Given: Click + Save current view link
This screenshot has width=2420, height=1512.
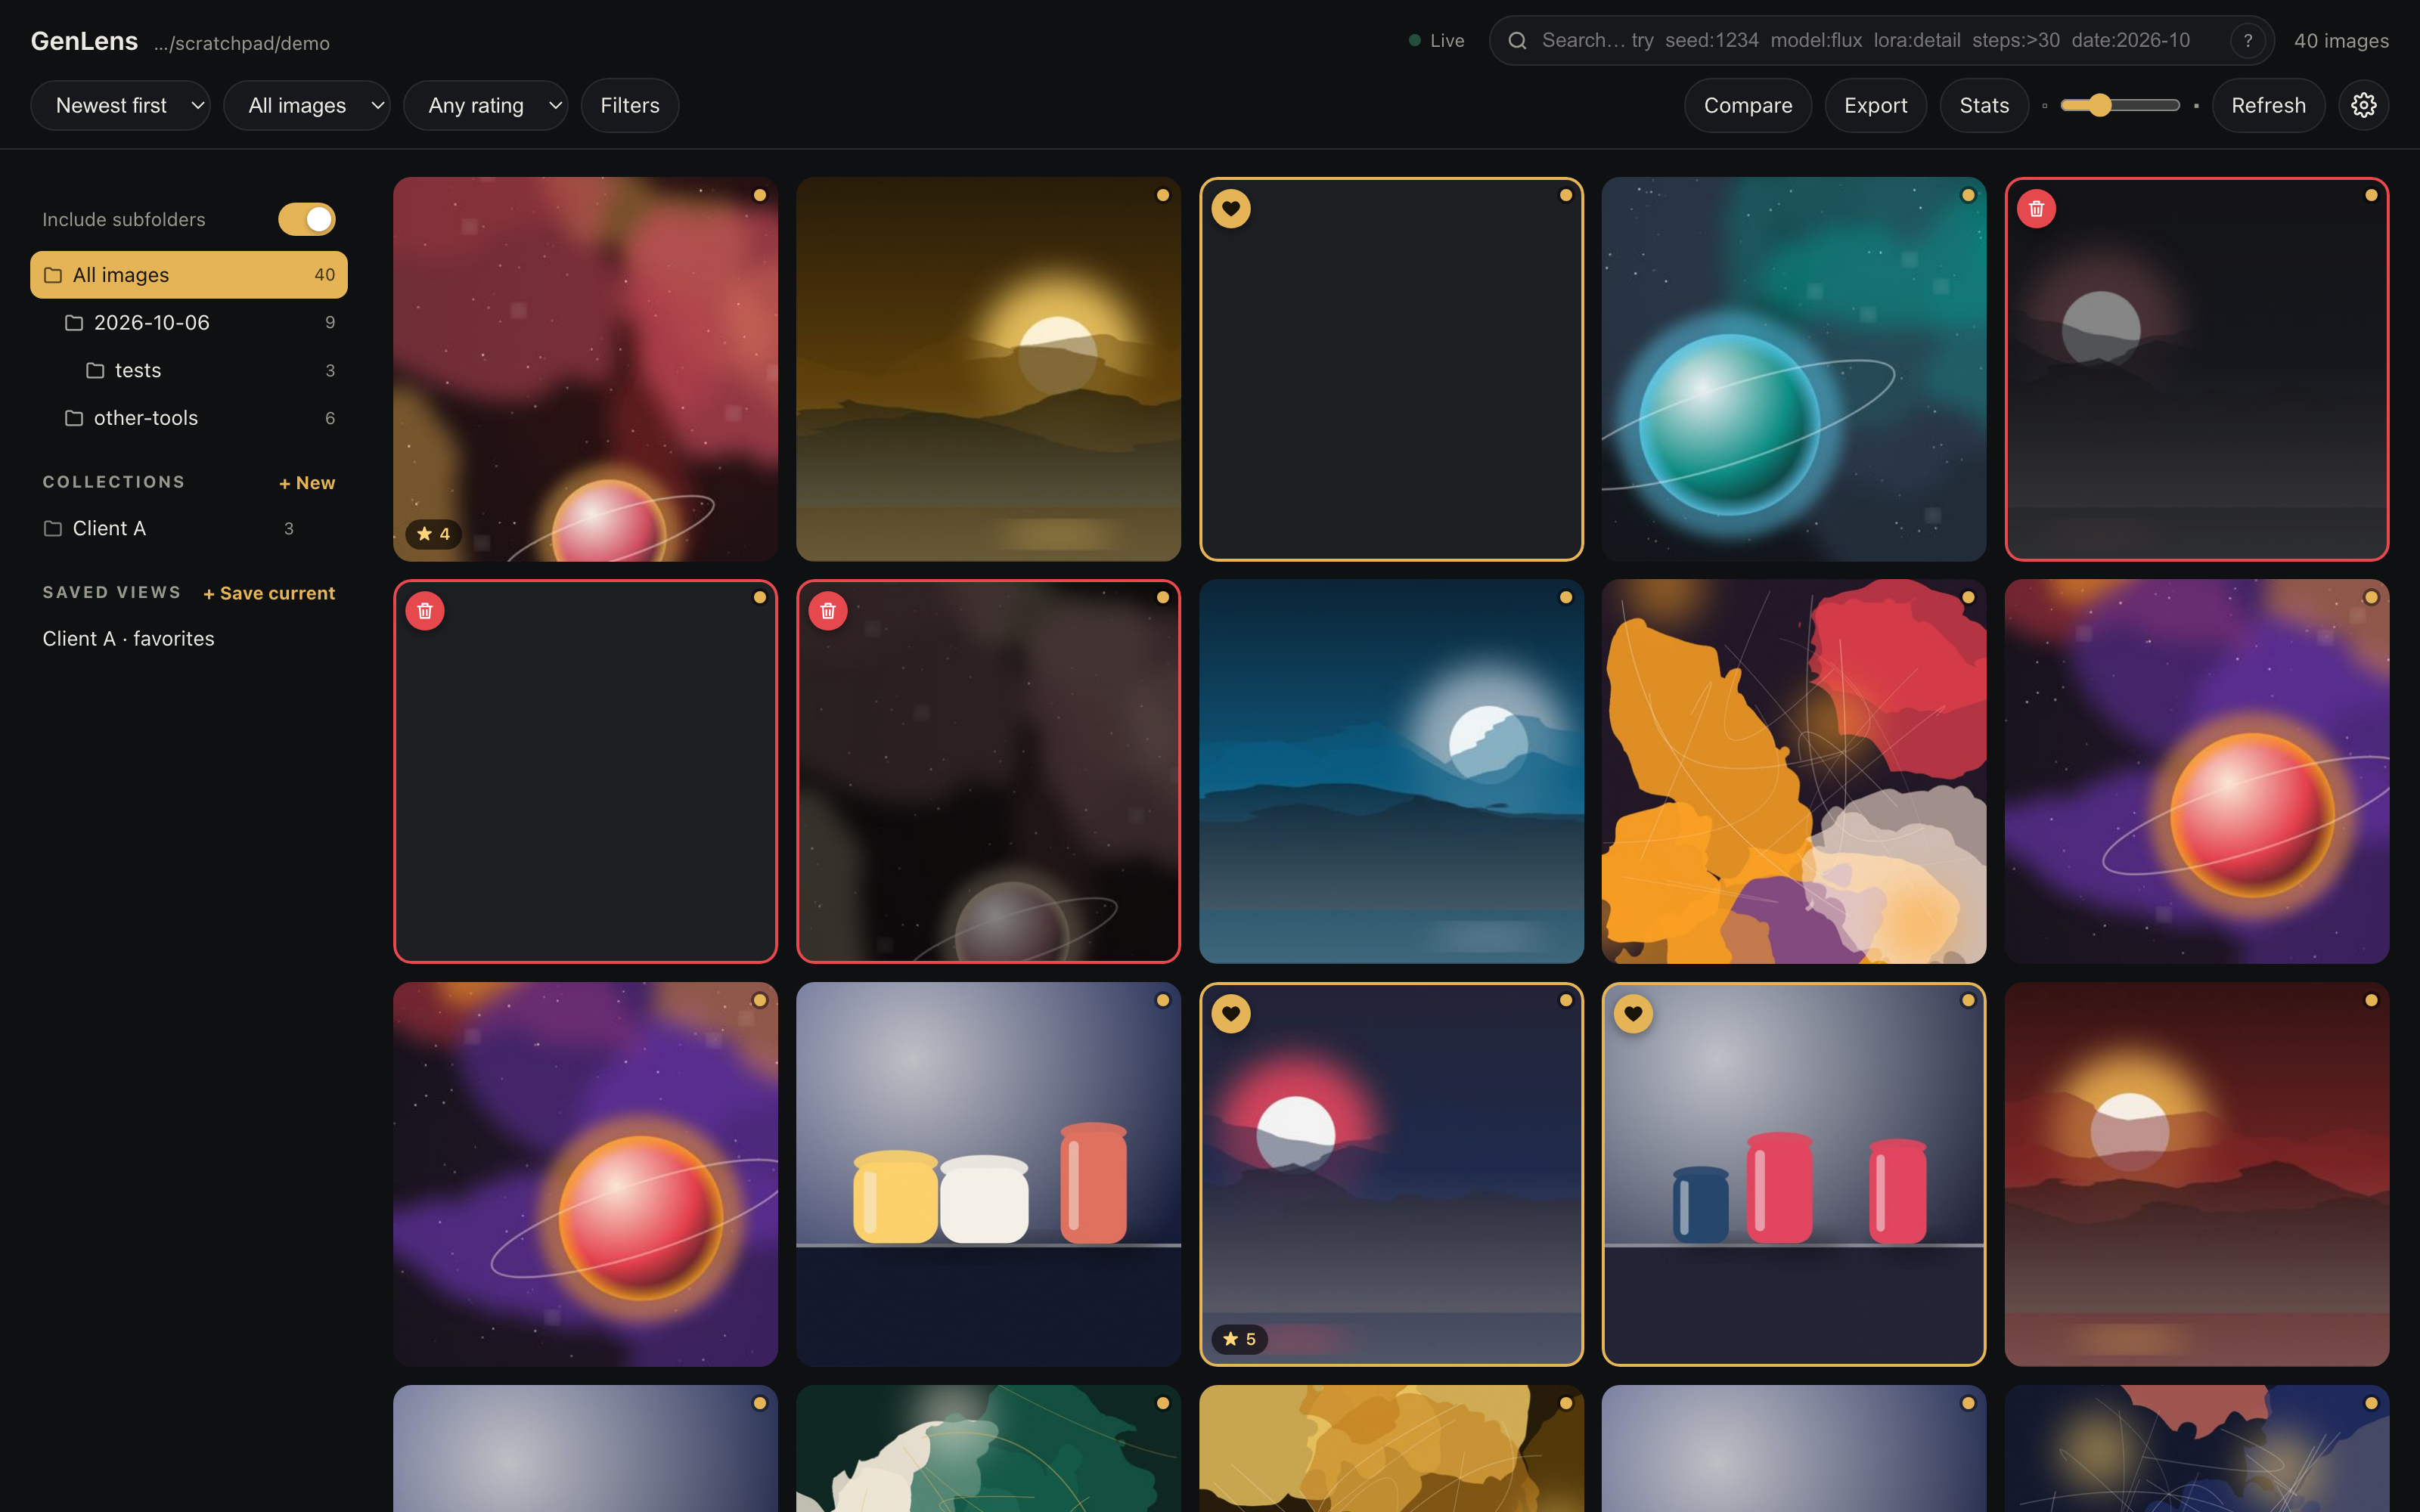Looking at the screenshot, I should tap(269, 593).
